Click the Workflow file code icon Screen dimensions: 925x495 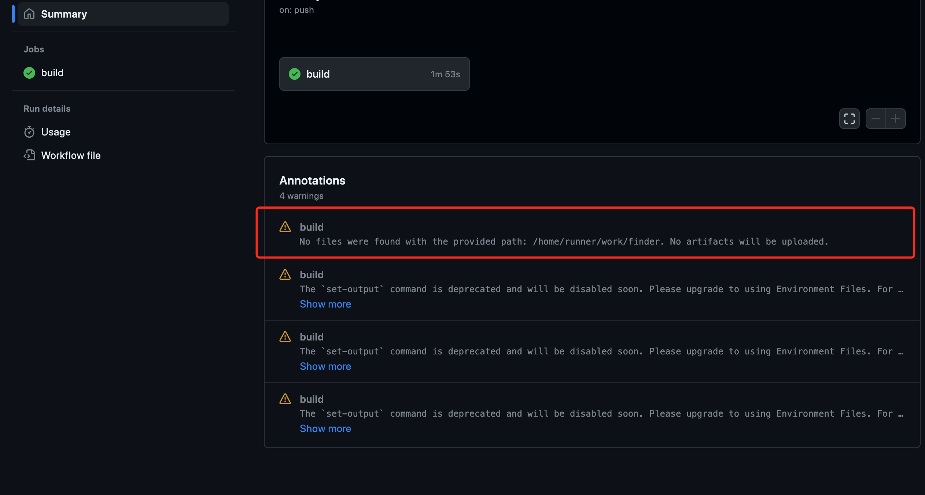click(x=29, y=155)
